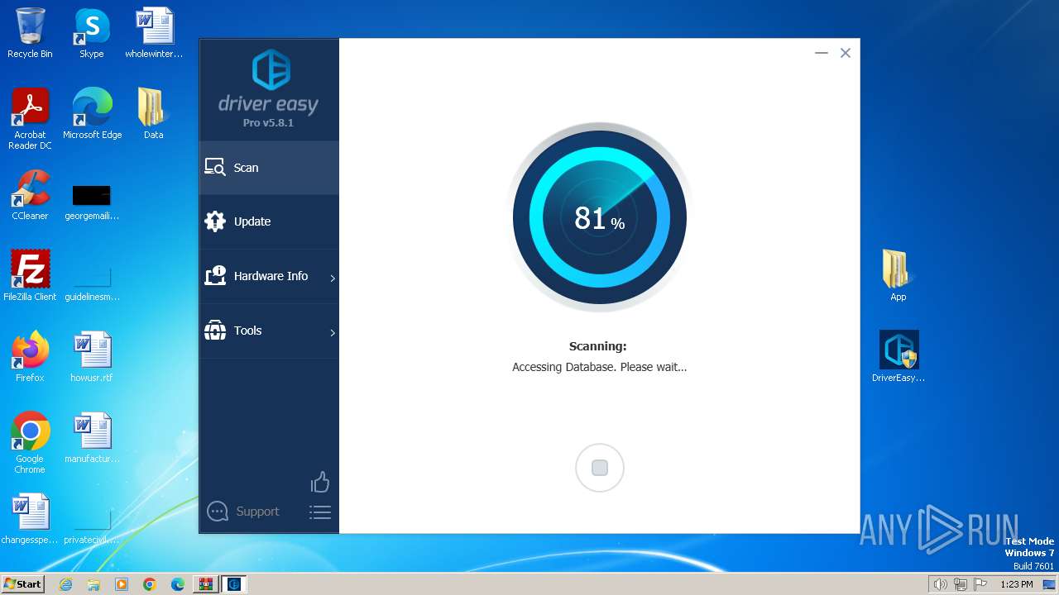This screenshot has width=1059, height=595.
Task: Expand the Tools submenu arrow
Action: pyautogui.click(x=333, y=333)
